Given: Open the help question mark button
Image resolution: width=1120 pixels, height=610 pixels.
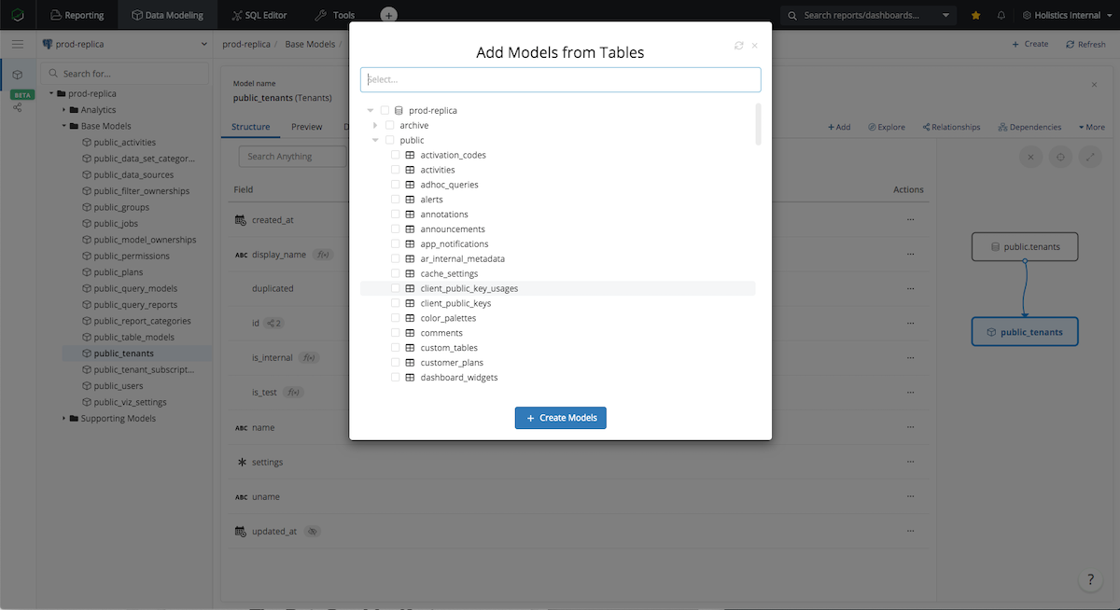Looking at the screenshot, I should pos(1090,579).
